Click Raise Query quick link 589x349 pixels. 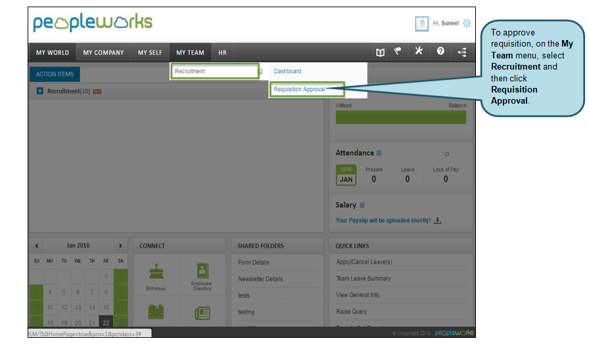tap(352, 312)
